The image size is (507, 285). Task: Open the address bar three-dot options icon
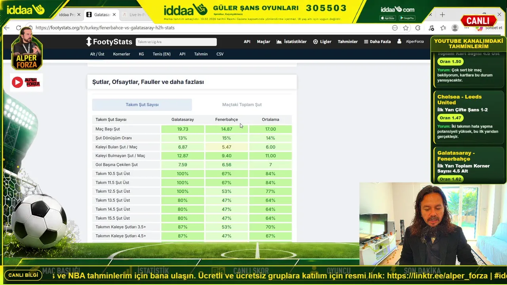click(x=395, y=28)
